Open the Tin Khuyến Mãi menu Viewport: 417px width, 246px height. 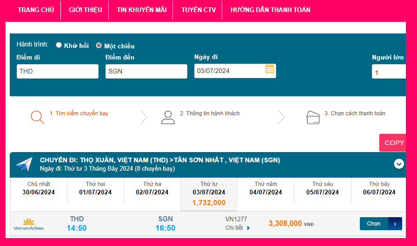[141, 10]
